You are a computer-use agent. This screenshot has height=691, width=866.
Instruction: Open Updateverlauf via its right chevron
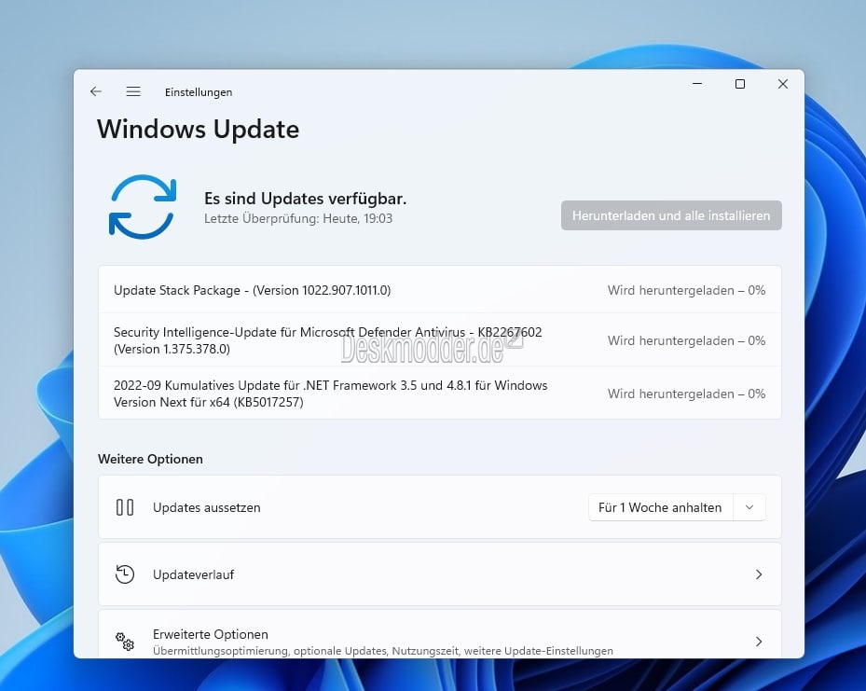[758, 574]
